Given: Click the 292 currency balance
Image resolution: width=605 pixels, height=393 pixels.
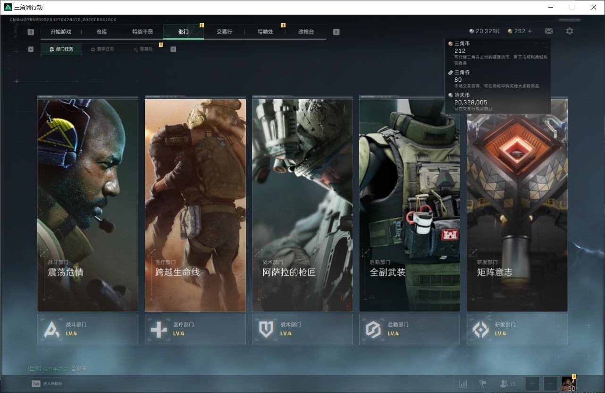Looking at the screenshot, I should point(520,31).
